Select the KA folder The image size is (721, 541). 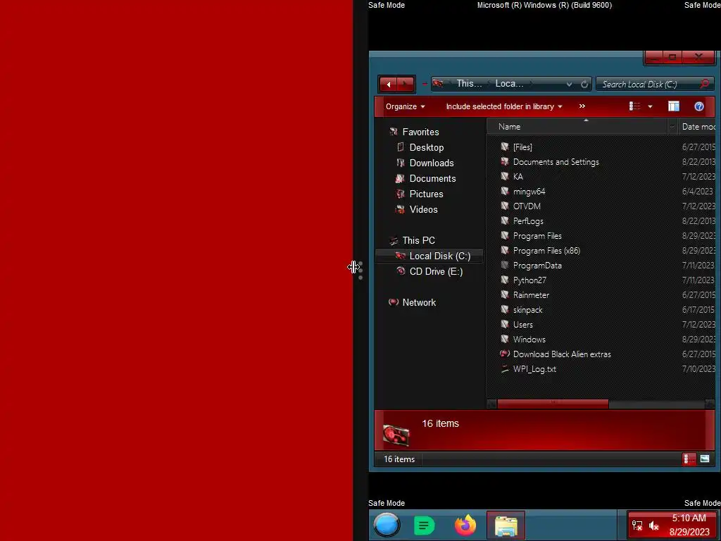pyautogui.click(x=518, y=177)
